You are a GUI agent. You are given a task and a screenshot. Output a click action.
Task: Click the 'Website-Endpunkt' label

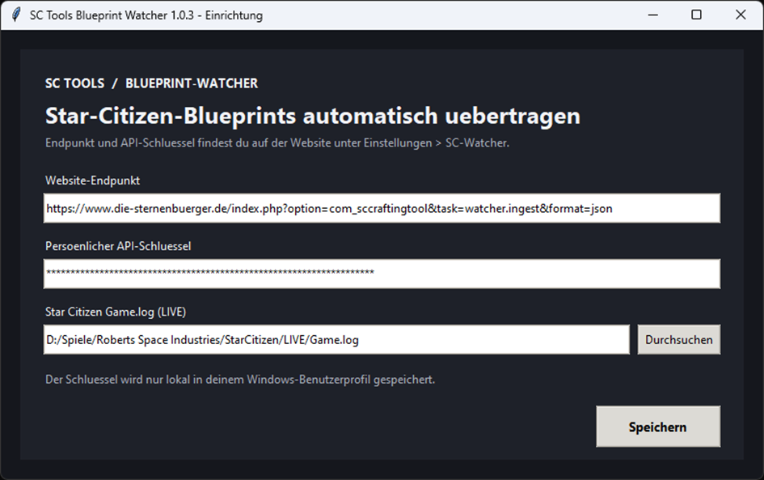(x=93, y=181)
